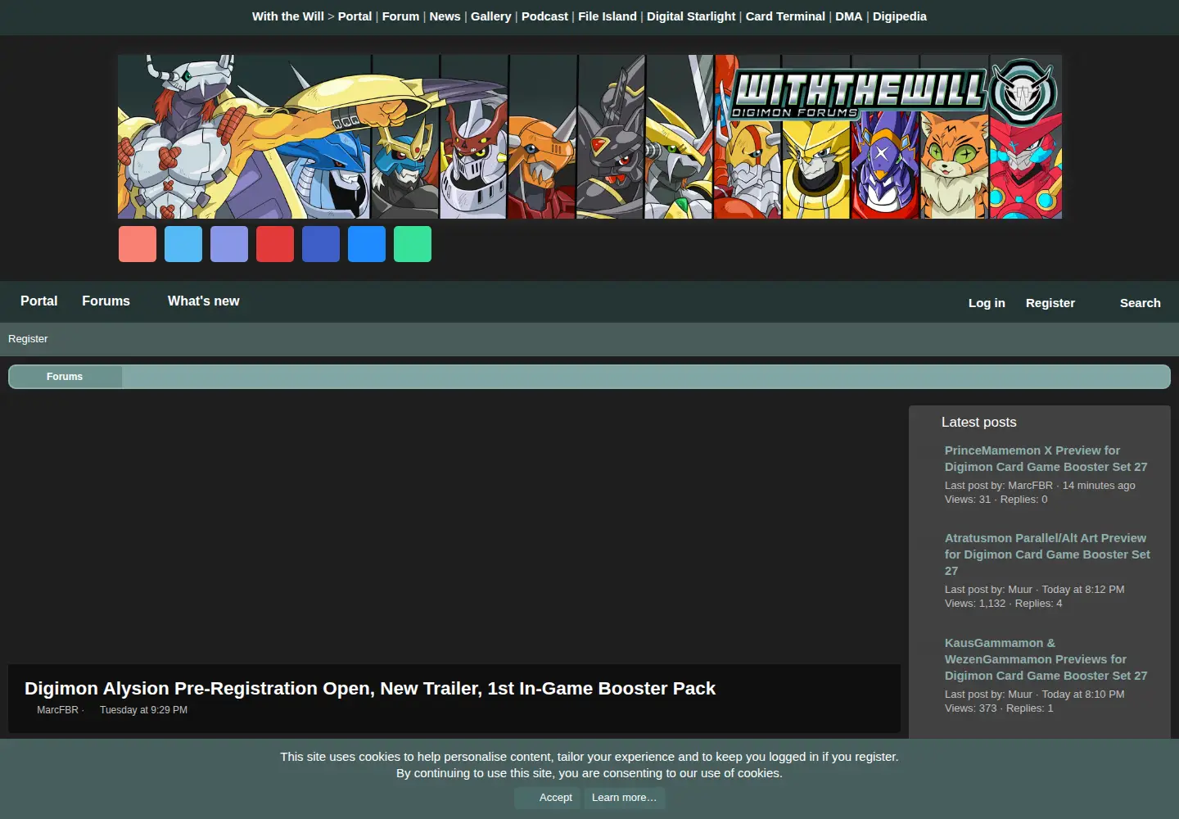Open the bright azure-blue social square button
Screen dimensions: 1179x819
pyautogui.click(x=367, y=244)
